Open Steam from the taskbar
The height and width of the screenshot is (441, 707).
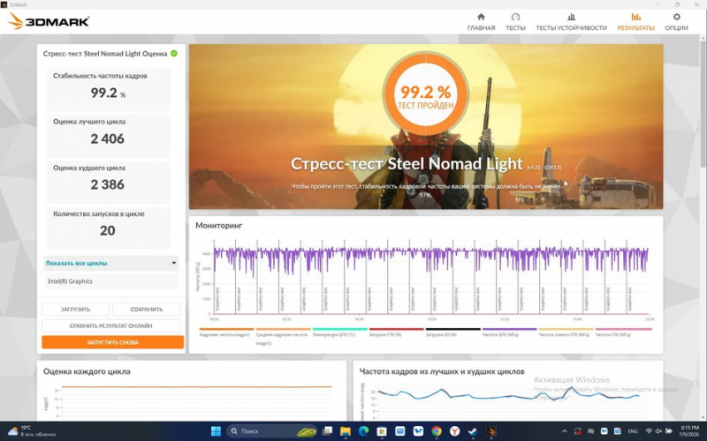(473, 431)
